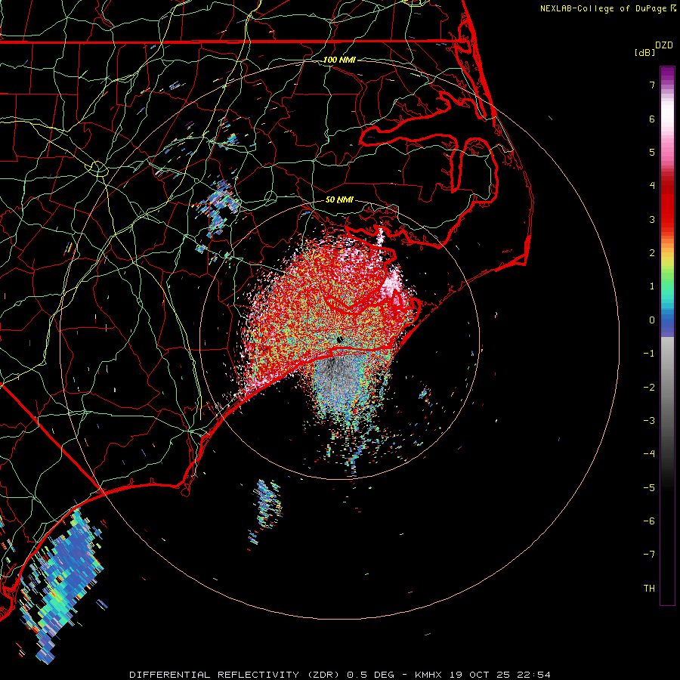The height and width of the screenshot is (680, 680).
Task: Click the colorbar value -2 label
Action: [649, 388]
